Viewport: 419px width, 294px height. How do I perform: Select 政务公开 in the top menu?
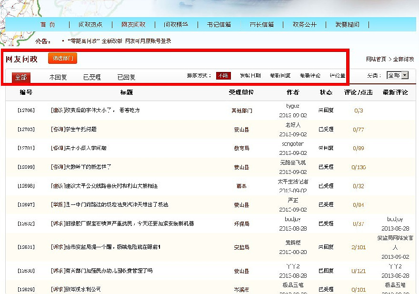pyautogui.click(x=305, y=25)
